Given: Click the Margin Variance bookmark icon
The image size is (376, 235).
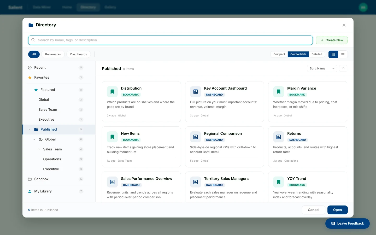Looking at the screenshot, I should click(x=279, y=92).
